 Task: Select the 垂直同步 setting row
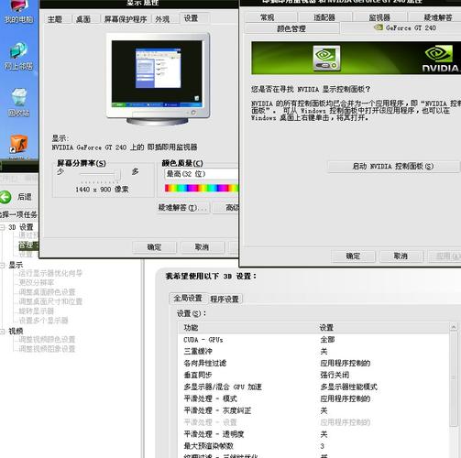[x=313, y=375]
